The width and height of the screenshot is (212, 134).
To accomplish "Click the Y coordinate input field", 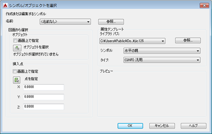I will pos(43,97).
